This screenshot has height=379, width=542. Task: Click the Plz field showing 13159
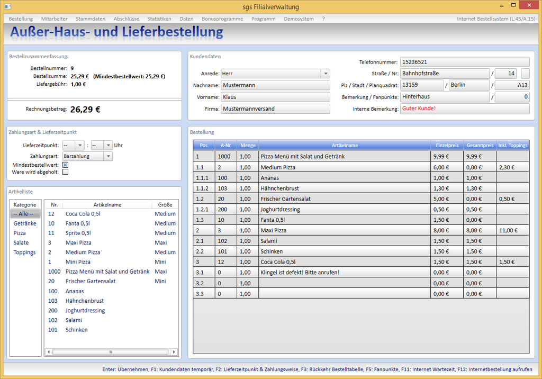click(422, 85)
